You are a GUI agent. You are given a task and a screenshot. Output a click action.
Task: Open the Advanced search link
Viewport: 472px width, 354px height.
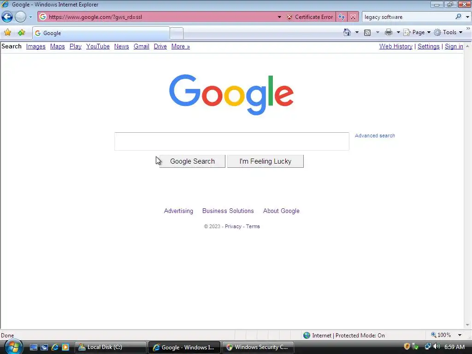tap(375, 136)
